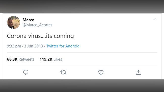Expand the tweet options chevron
This screenshot has height=92, width=164.
pyautogui.click(x=155, y=19)
